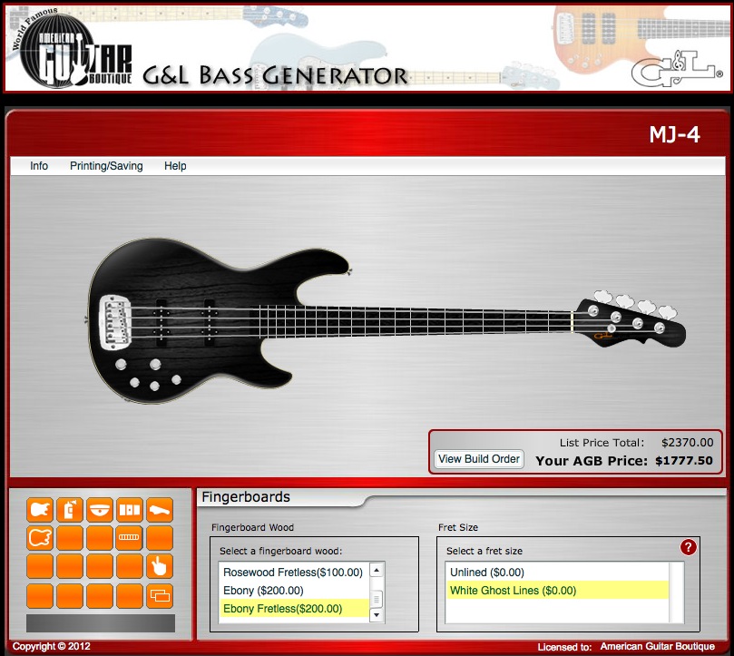The image size is (734, 656).
Task: Click the overlapping windows icon
Action: (x=160, y=595)
